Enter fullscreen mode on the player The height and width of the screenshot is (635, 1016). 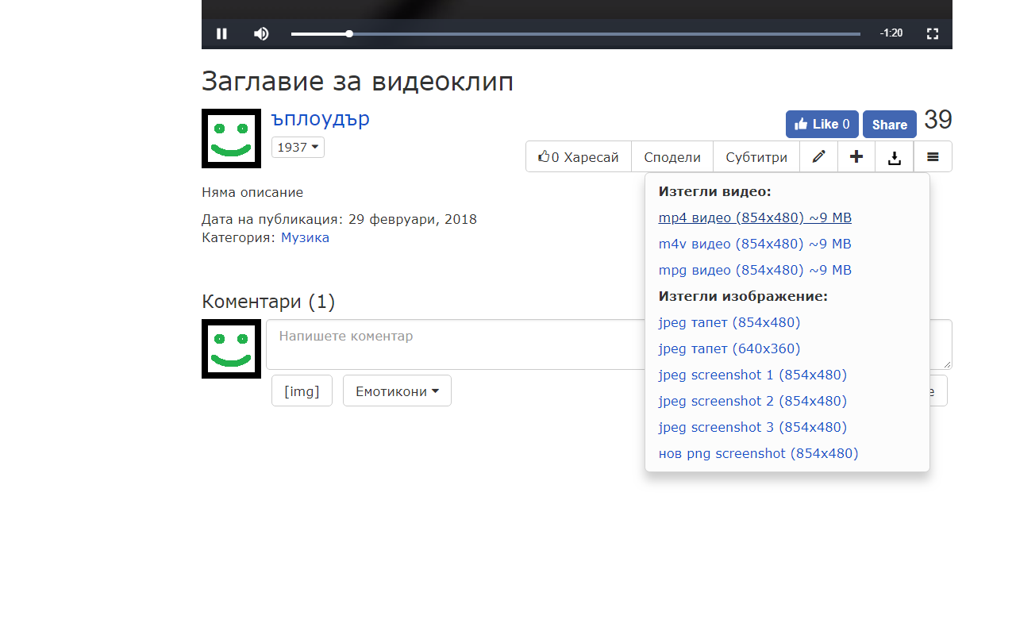pos(932,33)
